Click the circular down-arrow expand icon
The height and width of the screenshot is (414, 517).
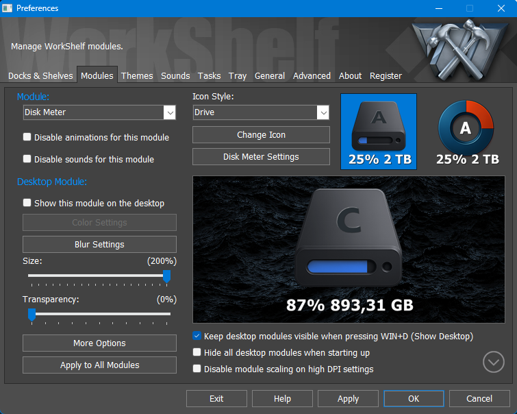(x=493, y=361)
